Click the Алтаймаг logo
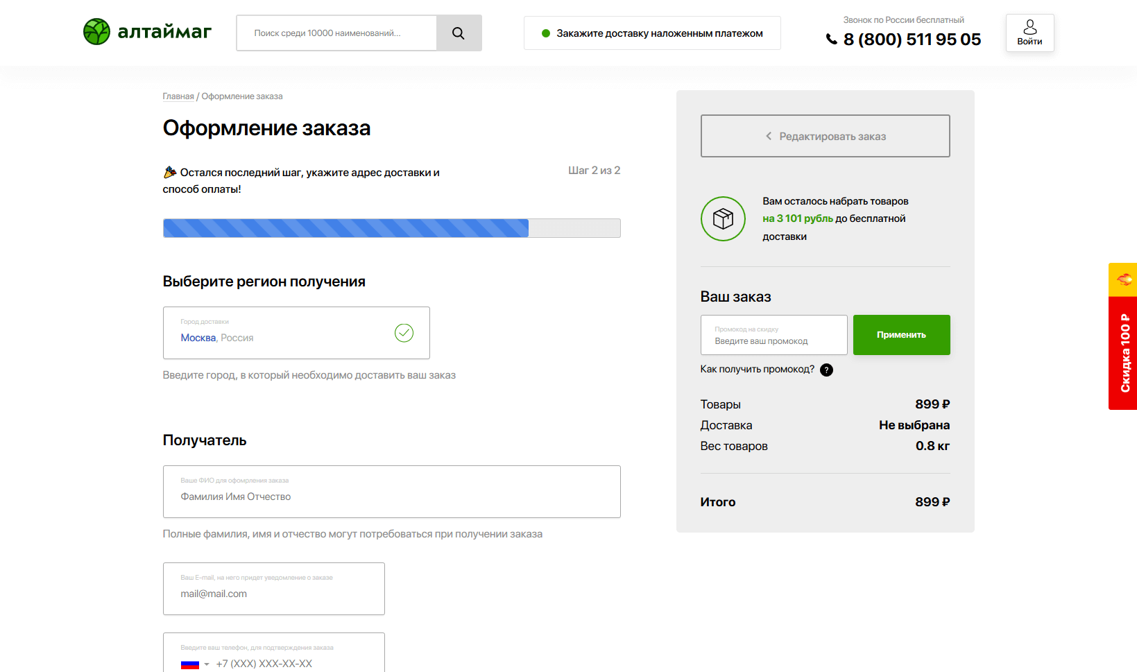Viewport: 1137px width, 672px height. pos(147,32)
